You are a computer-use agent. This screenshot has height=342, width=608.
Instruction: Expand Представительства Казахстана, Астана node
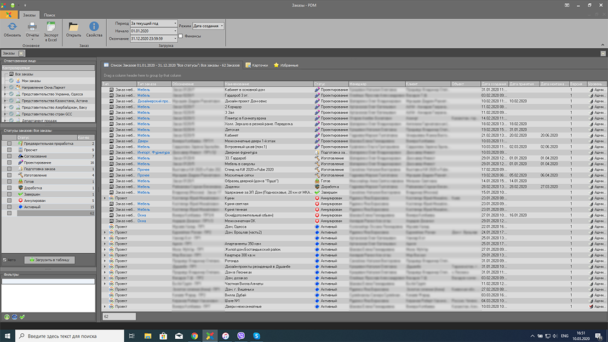coord(5,100)
